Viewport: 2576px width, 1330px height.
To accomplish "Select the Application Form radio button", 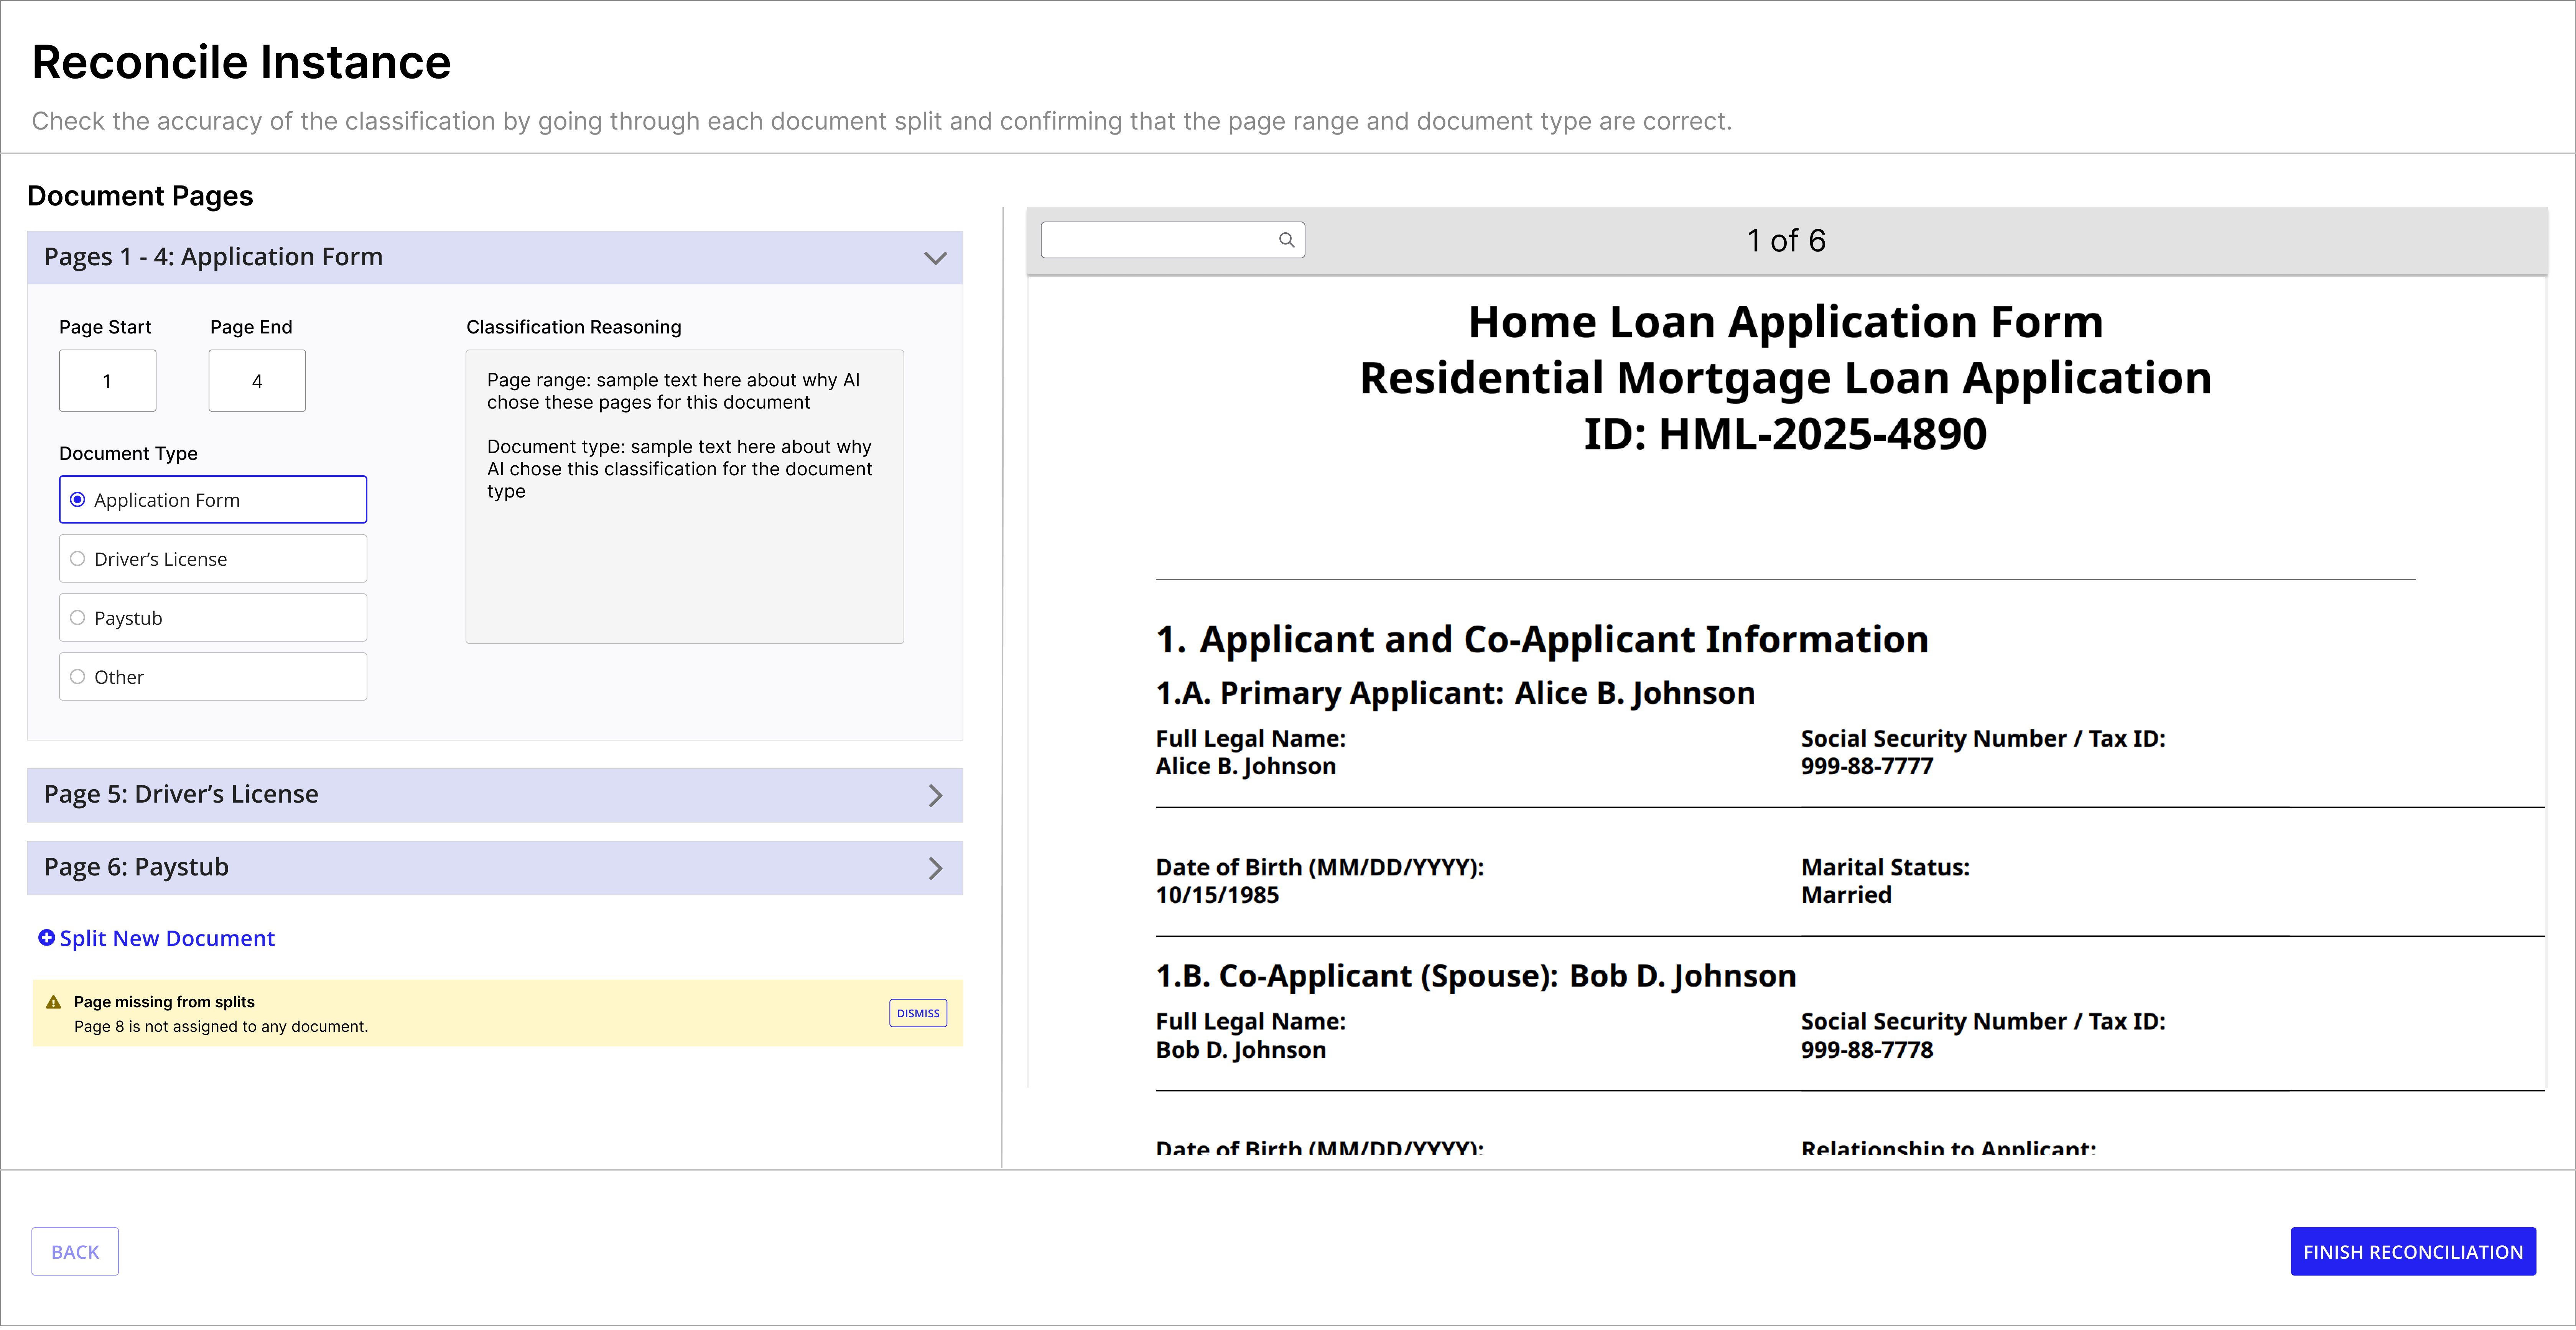I will point(78,500).
